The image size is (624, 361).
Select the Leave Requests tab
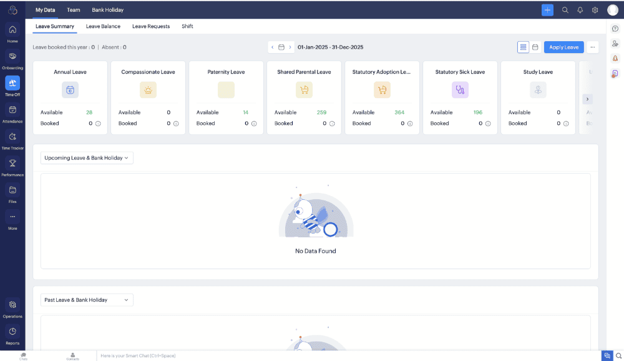pos(151,26)
